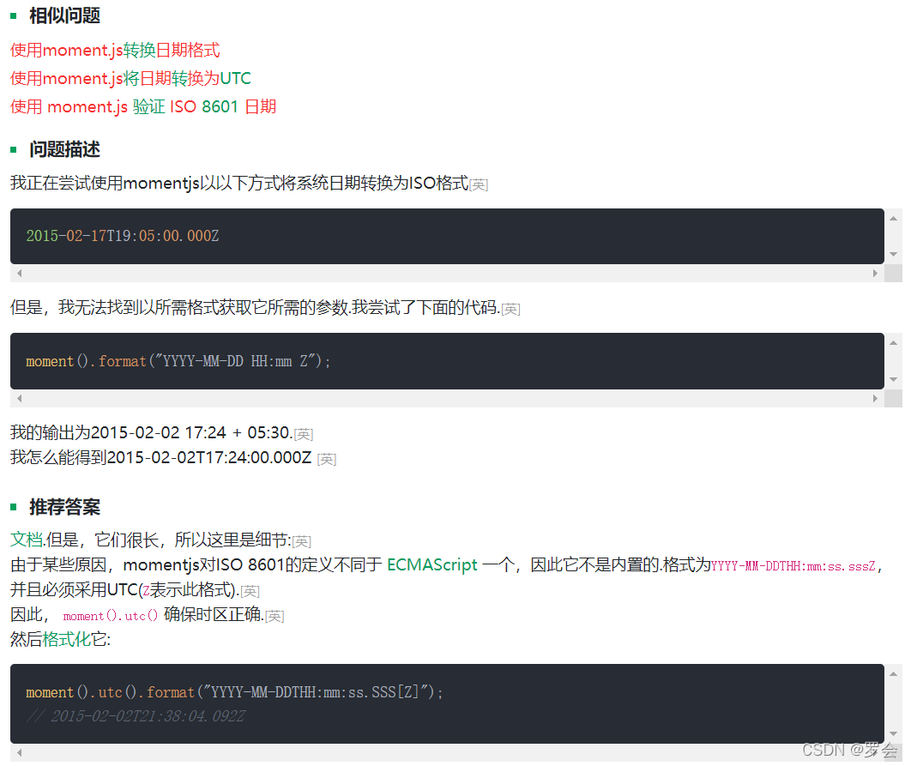Click up arrow beside moment().utc().format code block
The height and width of the screenshot is (766, 911).
(x=893, y=674)
